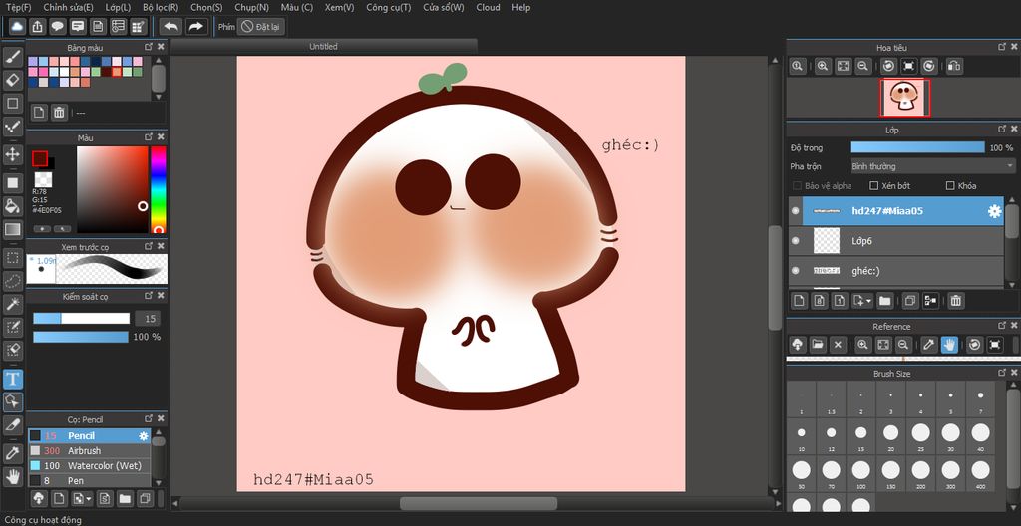Click the Undo arrow in top toolbar
This screenshot has height=526, width=1021.
tap(170, 27)
